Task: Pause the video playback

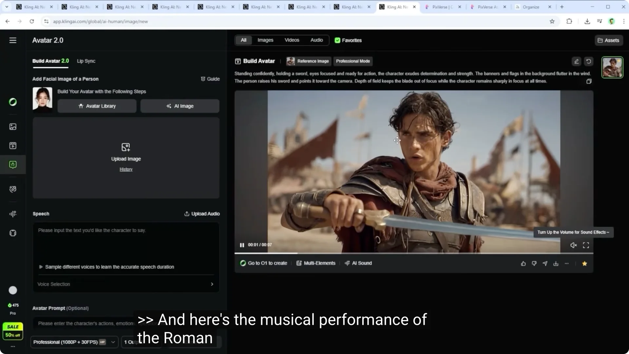Action: [x=242, y=245]
